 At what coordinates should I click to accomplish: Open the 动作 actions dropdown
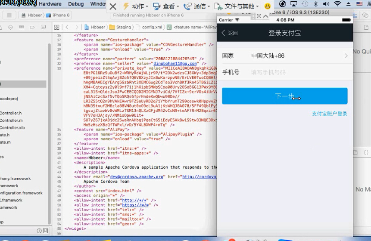pyautogui.click(x=136, y=6)
